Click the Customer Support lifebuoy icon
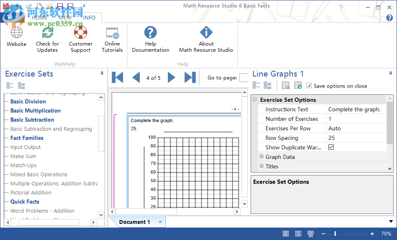This screenshot has width=397, height=240. (80, 32)
